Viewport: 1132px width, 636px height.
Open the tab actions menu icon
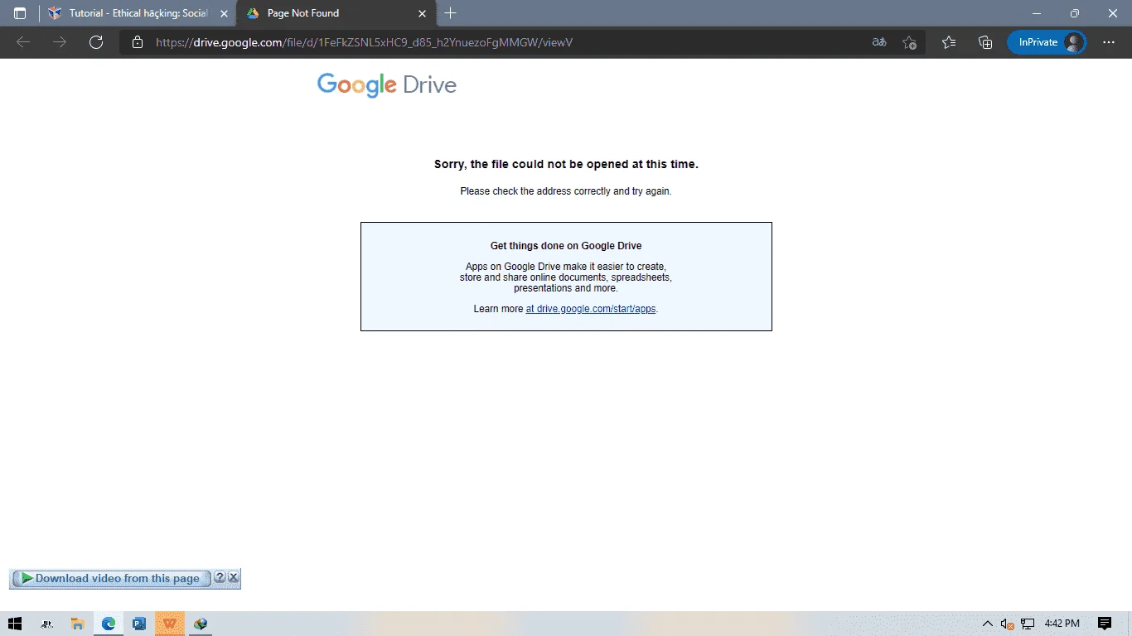(x=20, y=13)
